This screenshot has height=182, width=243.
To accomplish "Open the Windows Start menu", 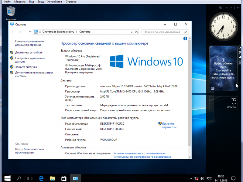I will coord(7,178).
